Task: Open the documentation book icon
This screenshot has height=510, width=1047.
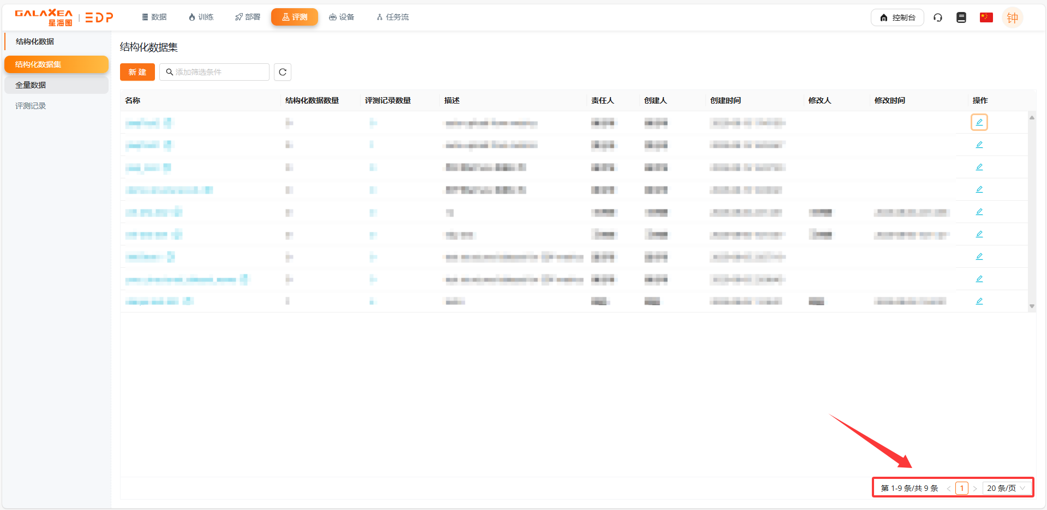Action: (x=961, y=17)
